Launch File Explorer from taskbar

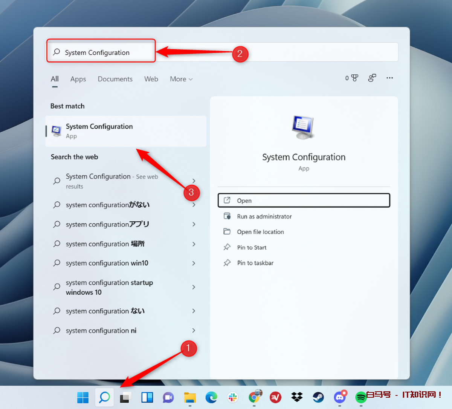(190, 397)
